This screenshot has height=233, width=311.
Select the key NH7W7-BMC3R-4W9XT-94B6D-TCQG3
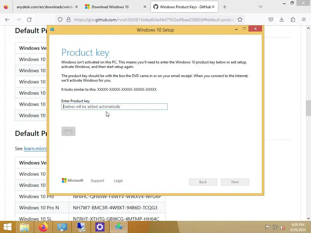click(115, 208)
